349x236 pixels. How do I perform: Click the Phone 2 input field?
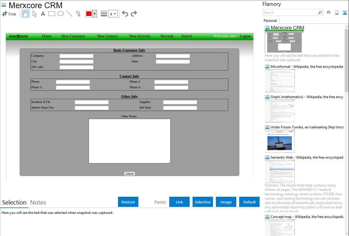[x=171, y=82]
